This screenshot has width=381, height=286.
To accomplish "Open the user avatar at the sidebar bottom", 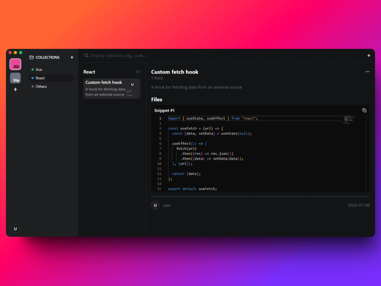I will (15, 228).
